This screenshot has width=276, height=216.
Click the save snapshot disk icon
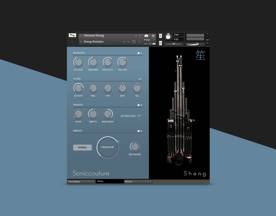point(134,42)
